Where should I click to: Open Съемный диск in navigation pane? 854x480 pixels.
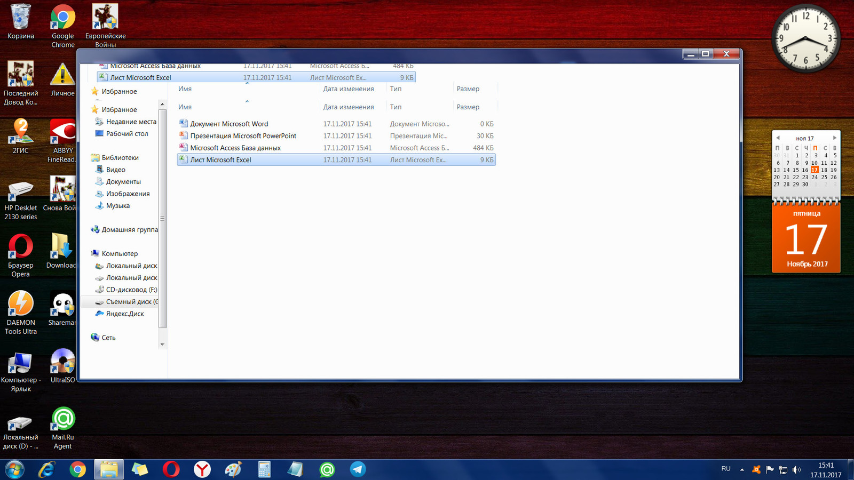pyautogui.click(x=126, y=302)
